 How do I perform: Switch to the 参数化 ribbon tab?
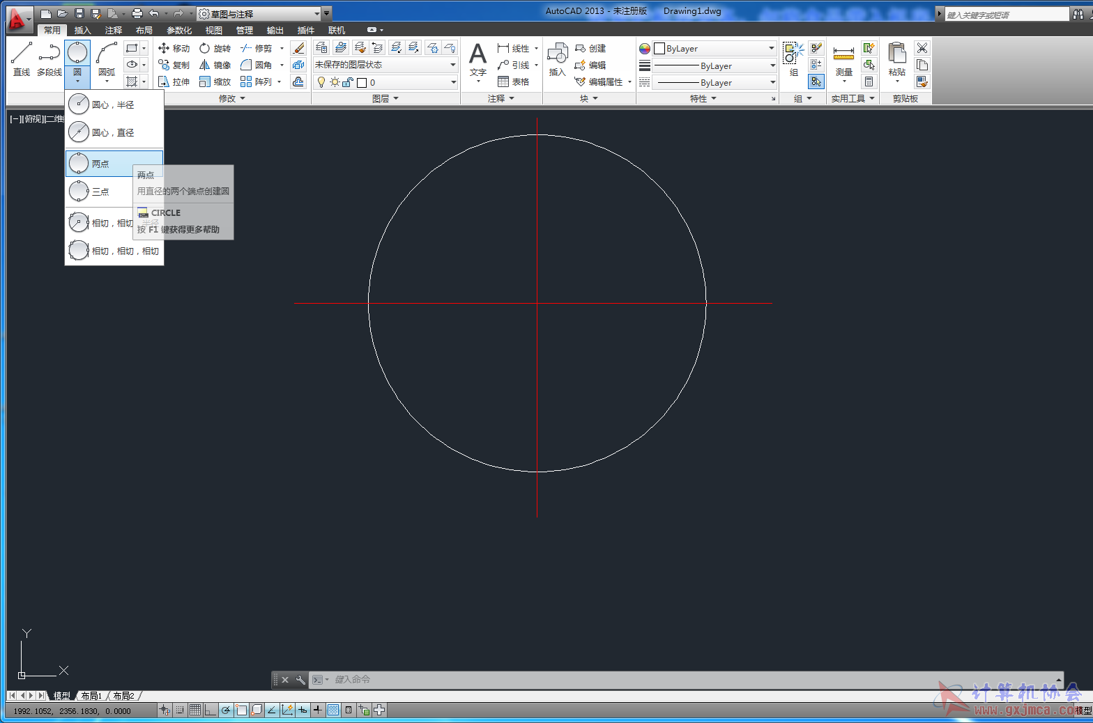point(179,31)
